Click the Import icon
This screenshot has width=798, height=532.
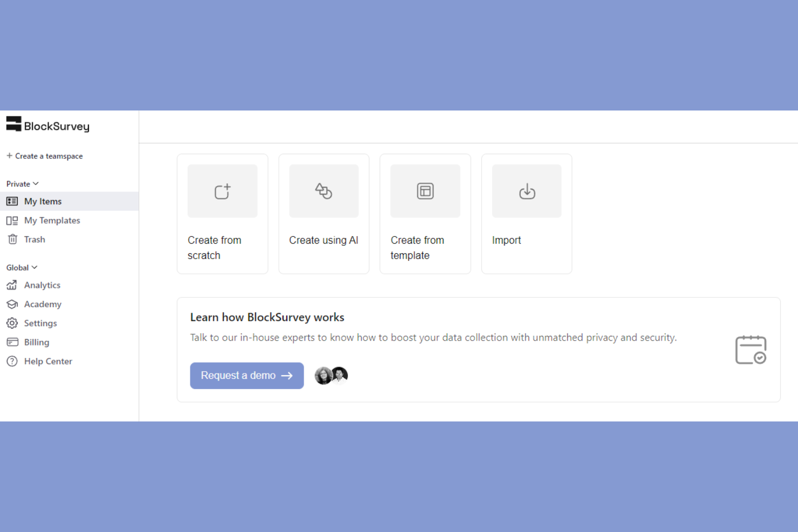(526, 190)
